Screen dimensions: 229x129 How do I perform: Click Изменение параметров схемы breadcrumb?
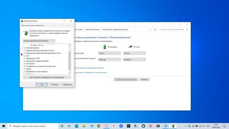115,29
